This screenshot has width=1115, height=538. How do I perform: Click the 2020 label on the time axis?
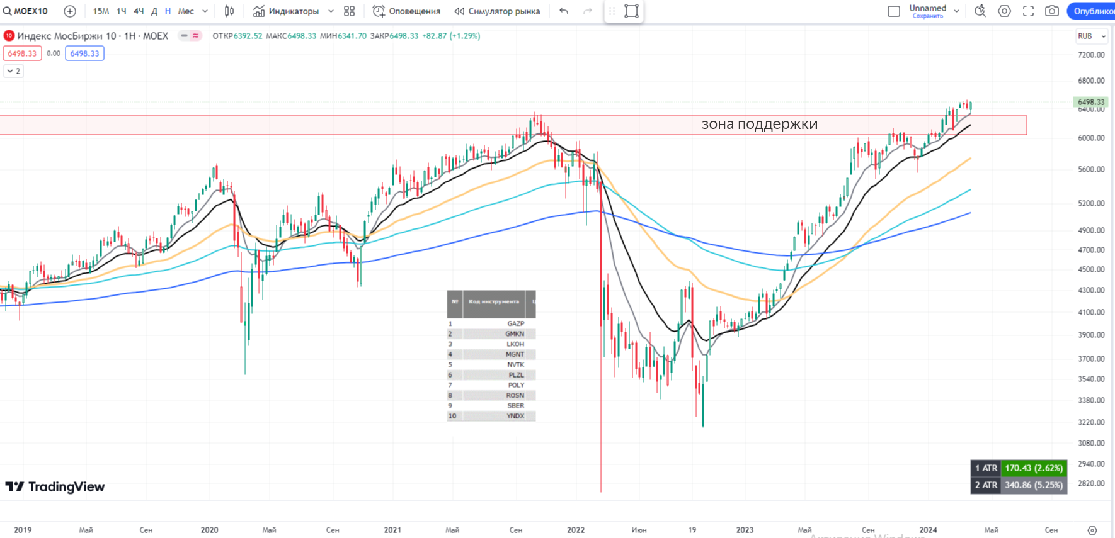tap(209, 530)
